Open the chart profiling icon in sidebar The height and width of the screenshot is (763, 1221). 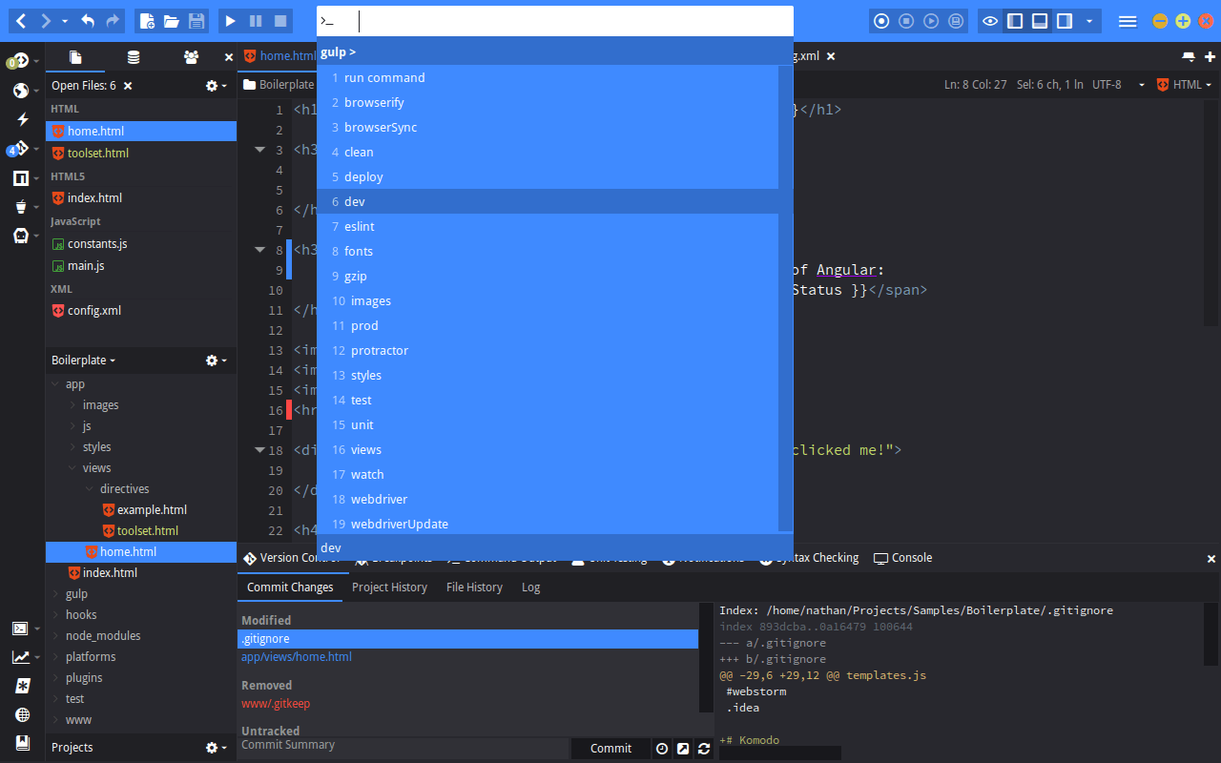click(20, 657)
